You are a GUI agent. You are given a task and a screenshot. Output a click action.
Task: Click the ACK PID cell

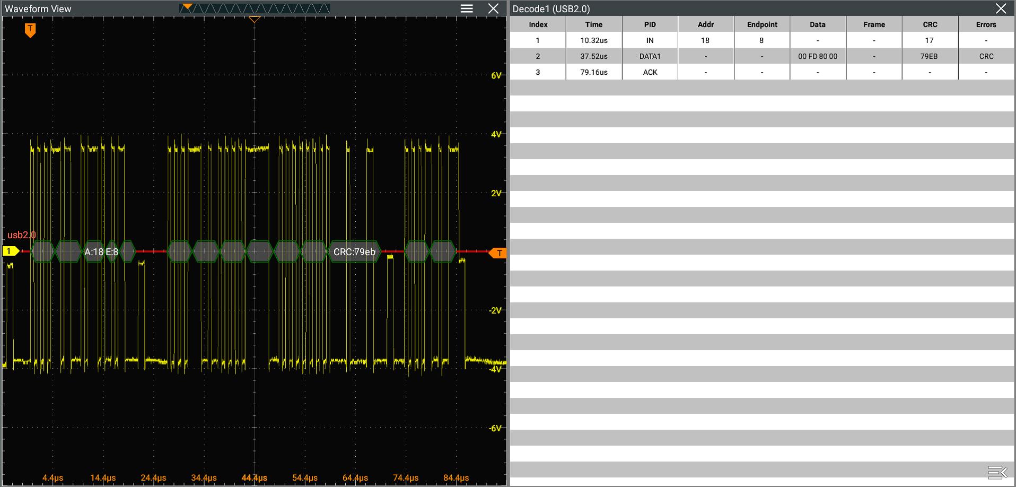[650, 72]
